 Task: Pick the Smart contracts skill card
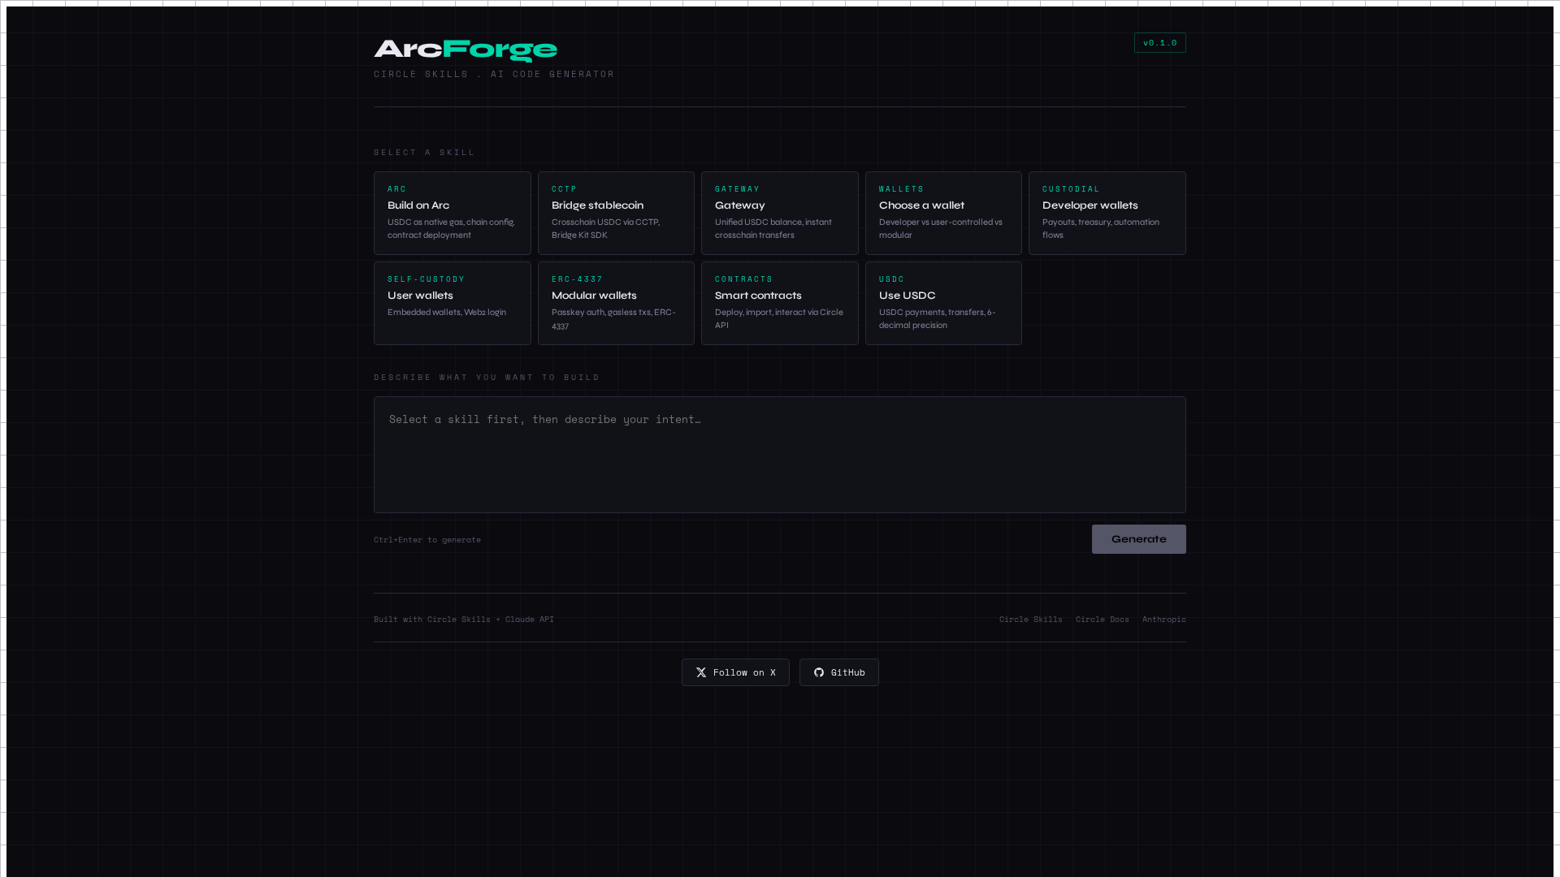pyautogui.click(x=780, y=303)
